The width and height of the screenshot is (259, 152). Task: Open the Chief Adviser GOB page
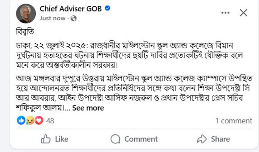(71, 9)
